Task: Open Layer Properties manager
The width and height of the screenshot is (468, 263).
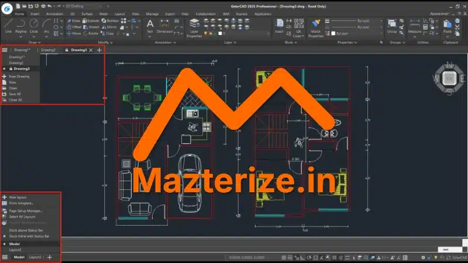Action: 194,27
